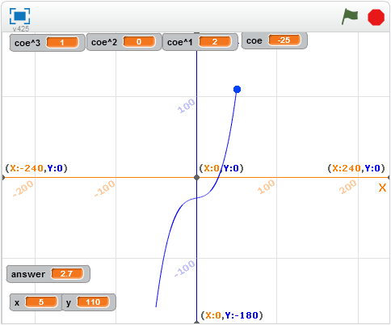The width and height of the screenshot is (391, 325).
Task: Click the 100 tick label on Y axis
Action: 186,106
